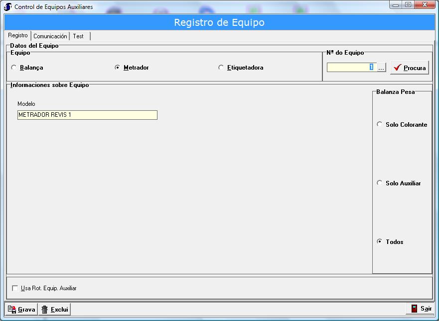Click the Grava save icon
This screenshot has width=439, height=321.
[12, 310]
